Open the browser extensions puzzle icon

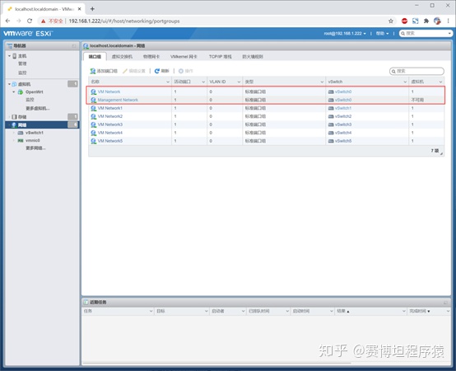[x=426, y=21]
